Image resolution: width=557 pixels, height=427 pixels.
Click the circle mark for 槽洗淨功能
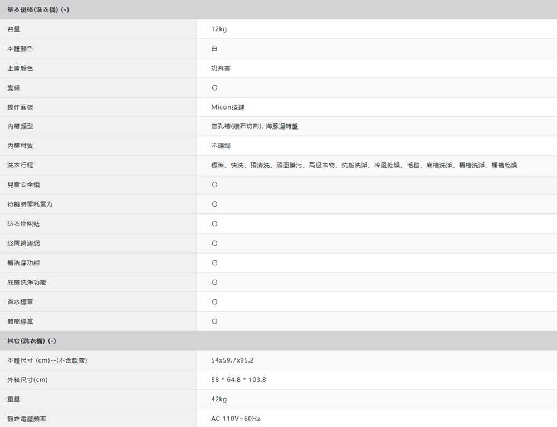[x=214, y=263]
